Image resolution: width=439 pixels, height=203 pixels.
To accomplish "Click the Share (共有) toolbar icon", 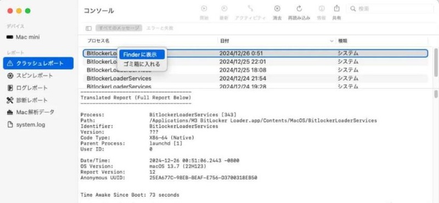I will pos(337,9).
